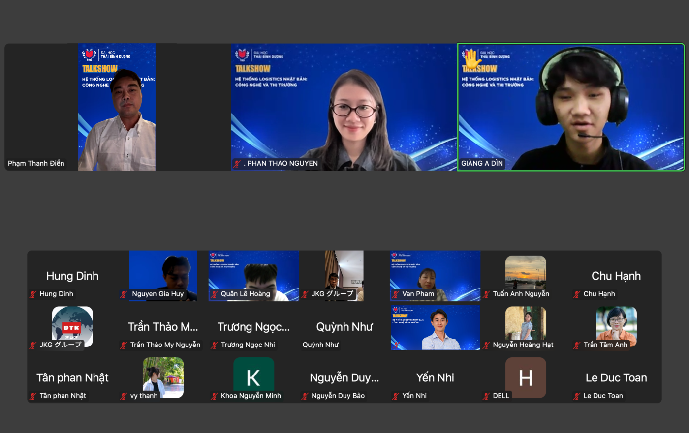Click the muted microphone icon next to Hung Dinh

[x=33, y=294]
